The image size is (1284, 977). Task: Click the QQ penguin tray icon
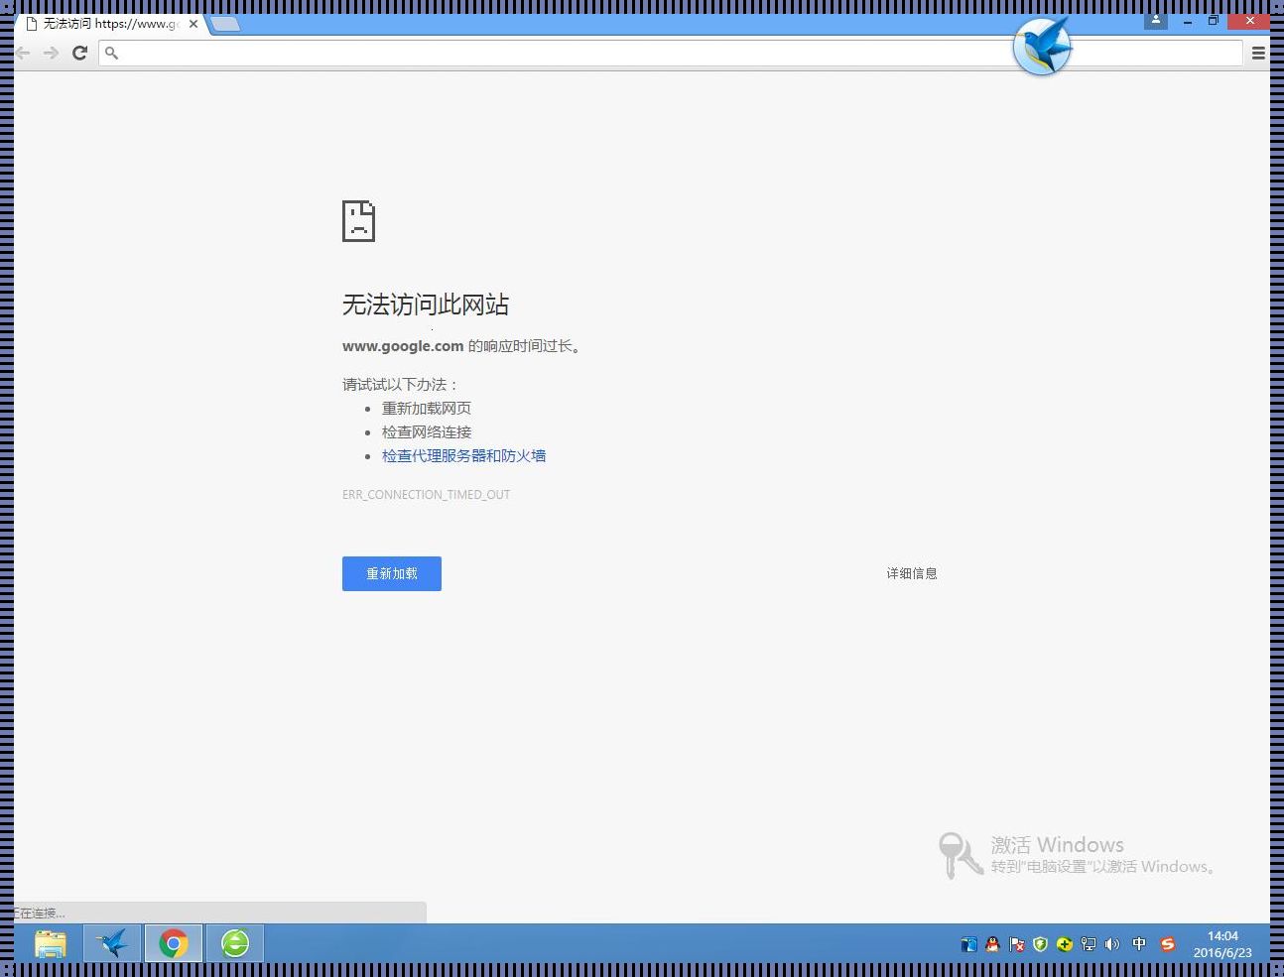[x=992, y=944]
